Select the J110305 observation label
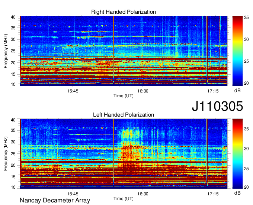This screenshot has width=253, height=205. point(217,106)
